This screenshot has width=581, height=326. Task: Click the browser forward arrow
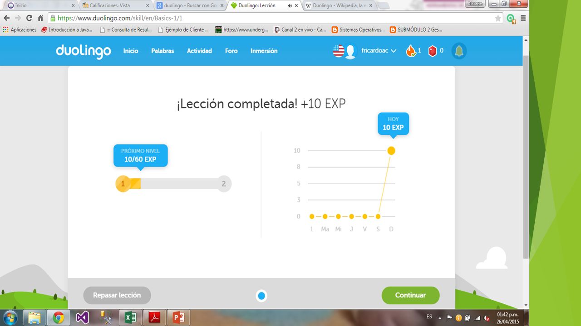pyautogui.click(x=18, y=18)
